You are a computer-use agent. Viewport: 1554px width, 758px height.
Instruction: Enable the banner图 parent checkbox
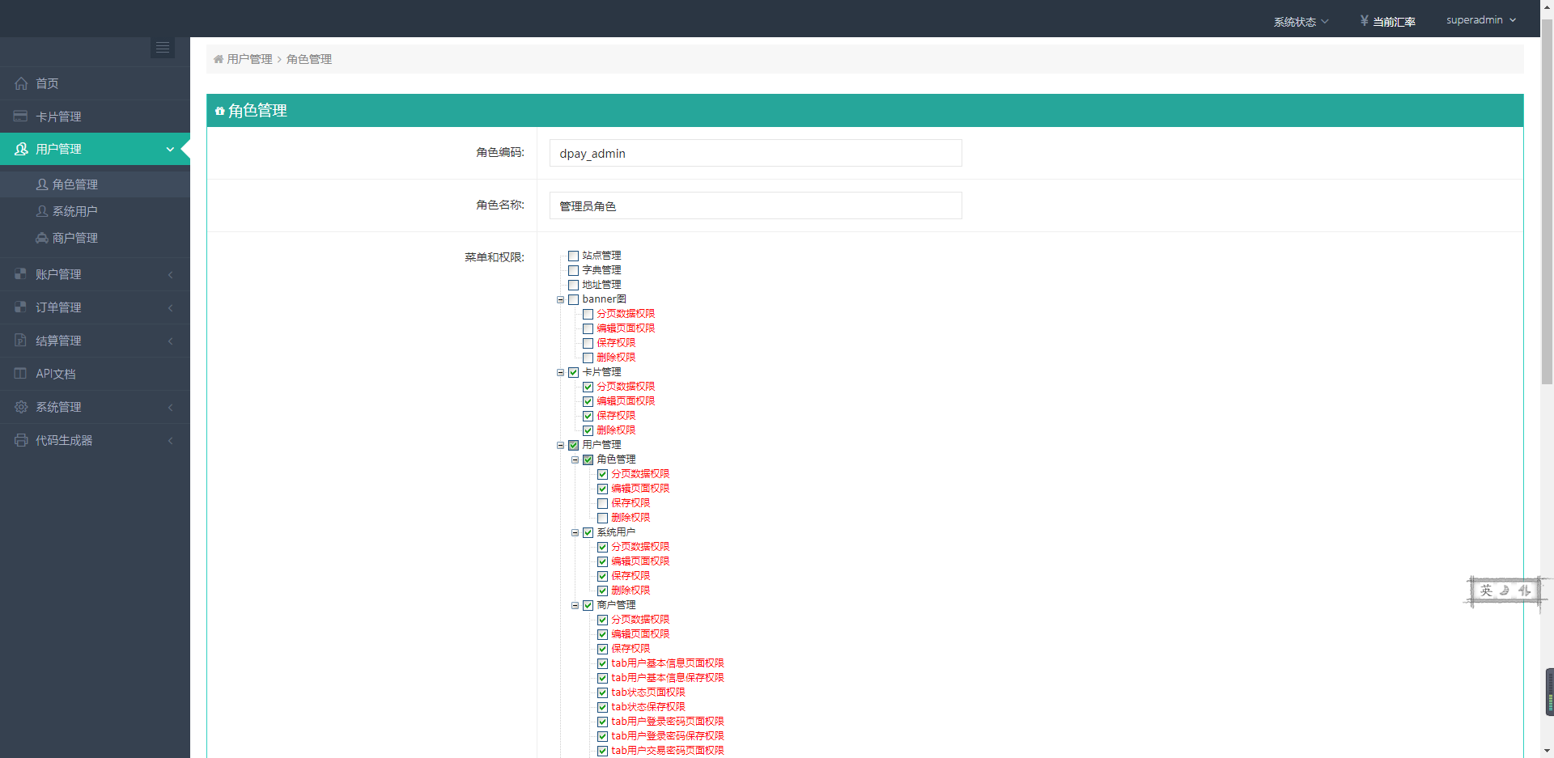tap(574, 299)
